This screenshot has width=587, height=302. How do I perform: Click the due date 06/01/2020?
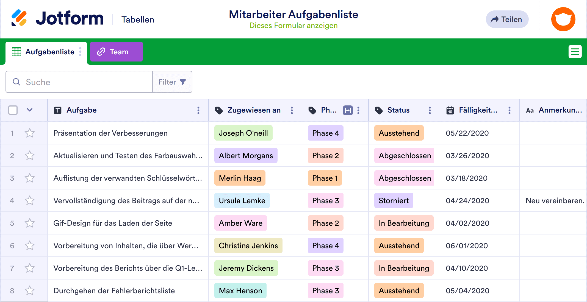pyautogui.click(x=467, y=246)
